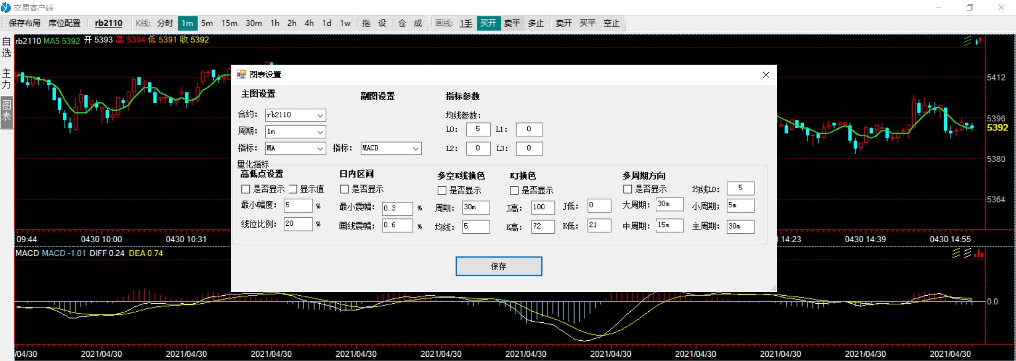This screenshot has height=361, width=1016.
Task: Enable KJ换色 是否显示 checkbox
Action: pyautogui.click(x=514, y=190)
